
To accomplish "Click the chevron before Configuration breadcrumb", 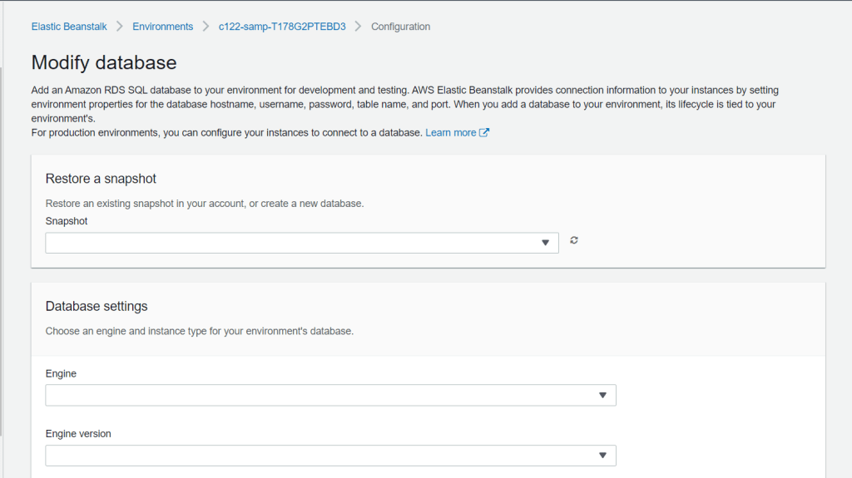I will click(359, 27).
